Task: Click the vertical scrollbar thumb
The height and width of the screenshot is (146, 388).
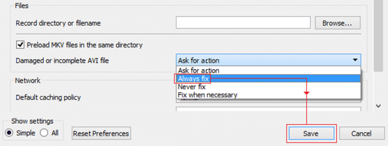Action: tap(378, 34)
